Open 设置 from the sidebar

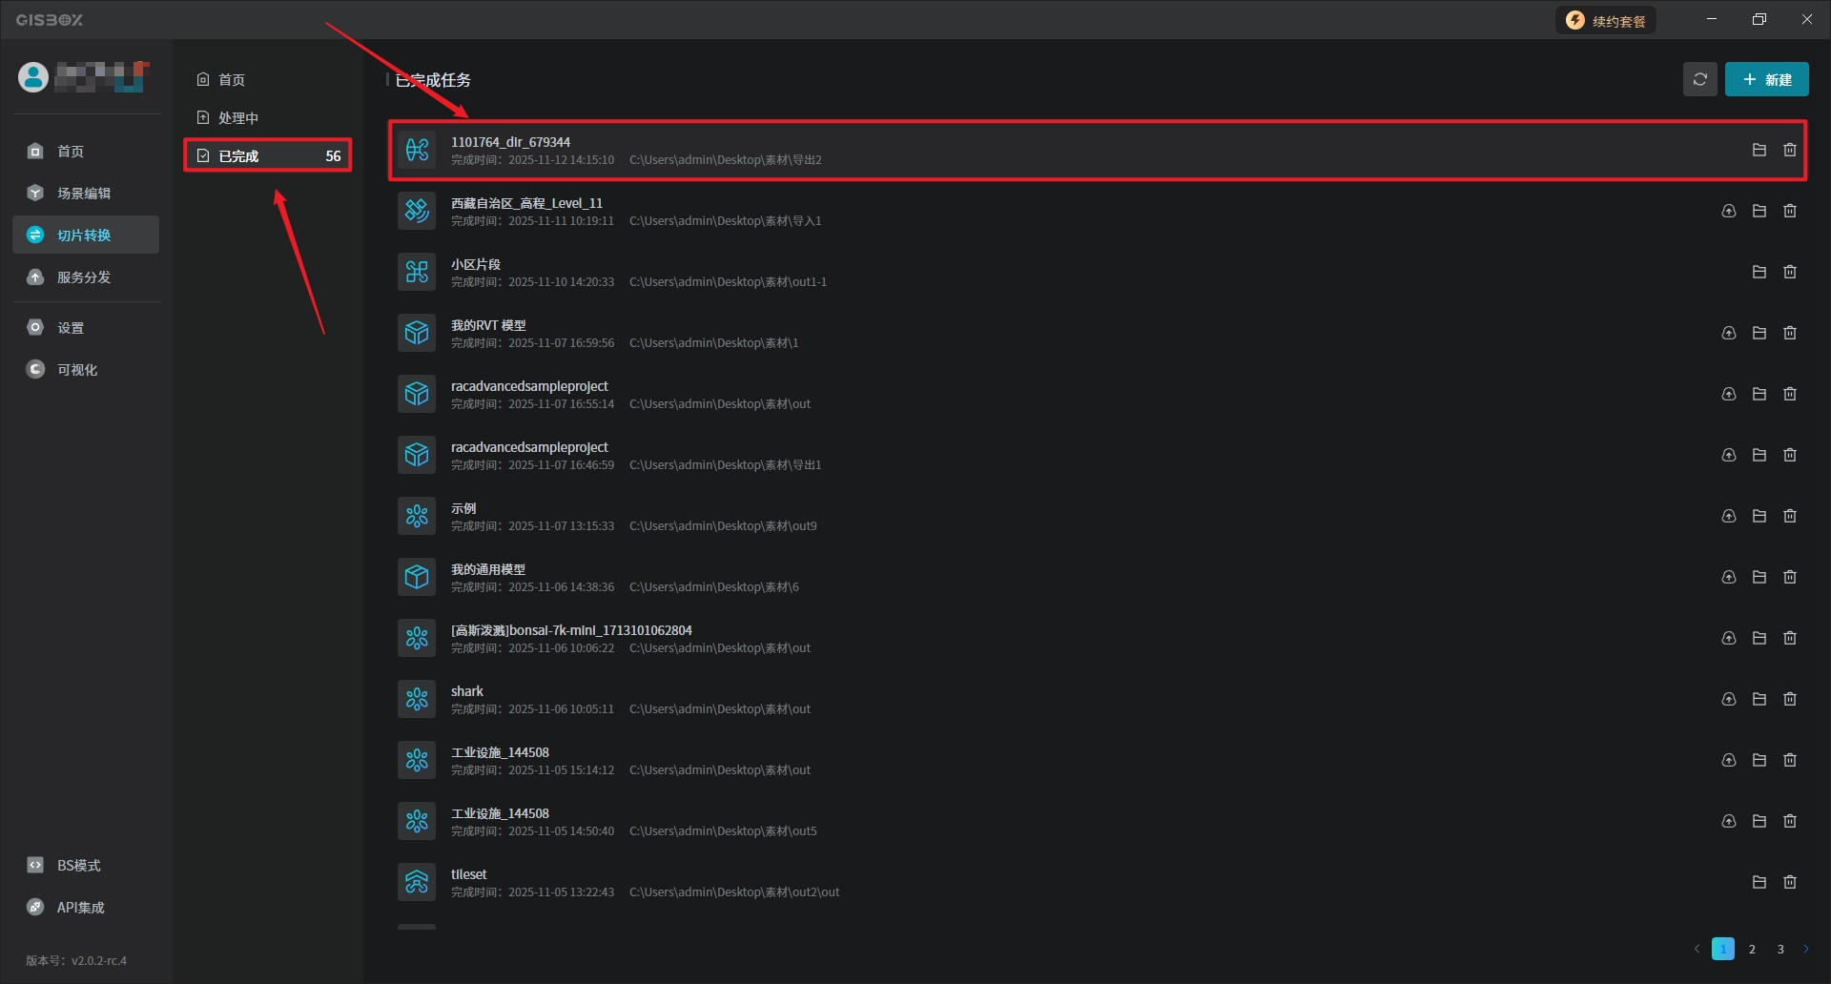pyautogui.click(x=71, y=328)
